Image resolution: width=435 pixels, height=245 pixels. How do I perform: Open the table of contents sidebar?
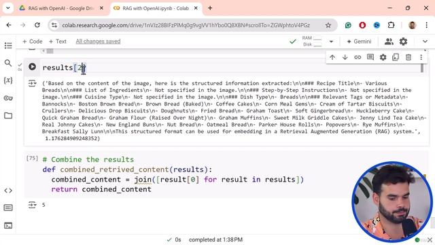pyautogui.click(x=8, y=46)
